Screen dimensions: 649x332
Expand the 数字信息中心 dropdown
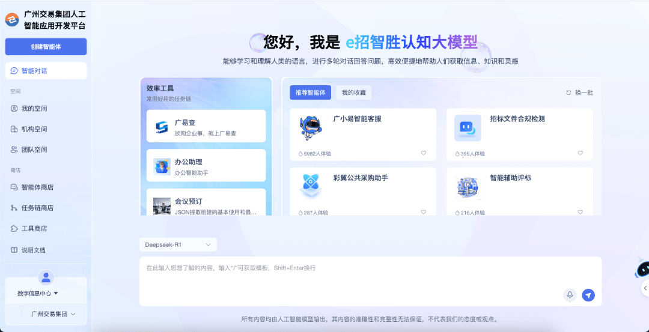(x=38, y=294)
